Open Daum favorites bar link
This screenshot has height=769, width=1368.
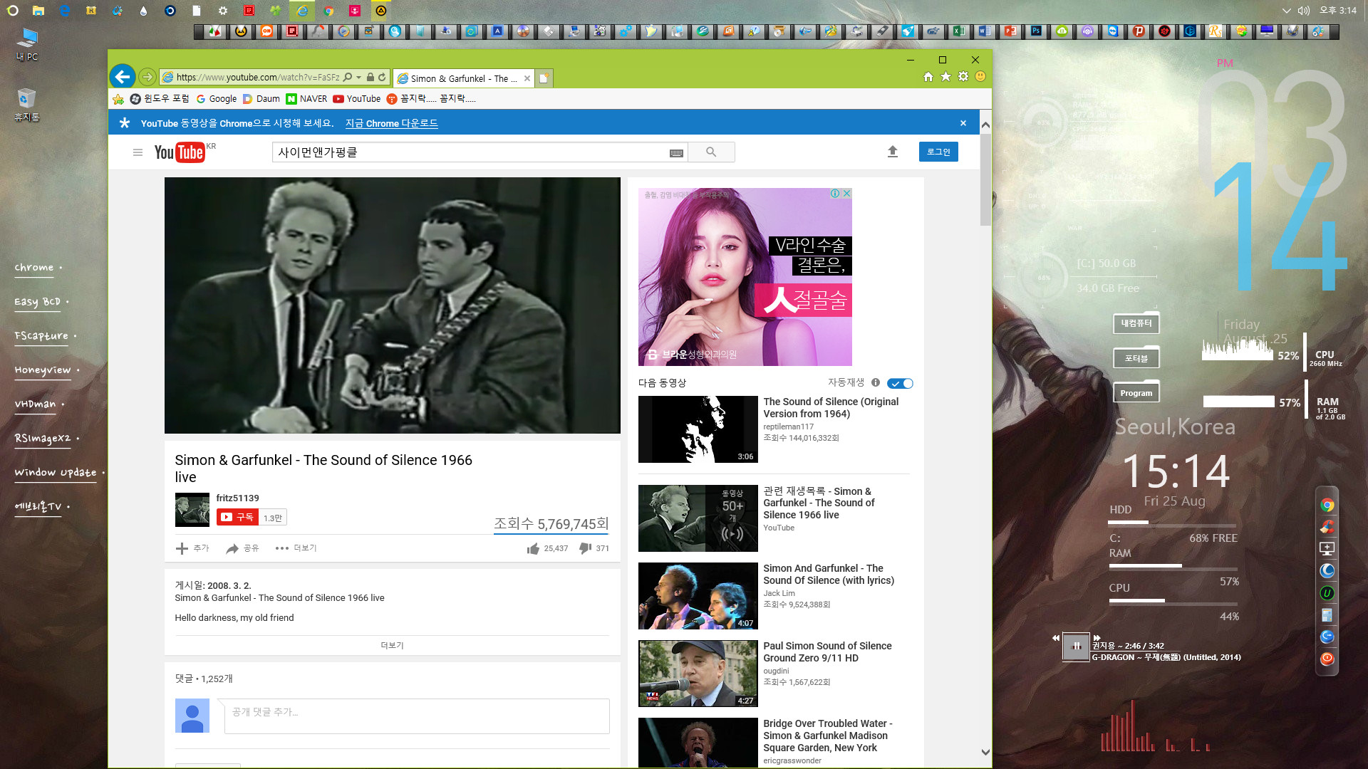pos(261,99)
